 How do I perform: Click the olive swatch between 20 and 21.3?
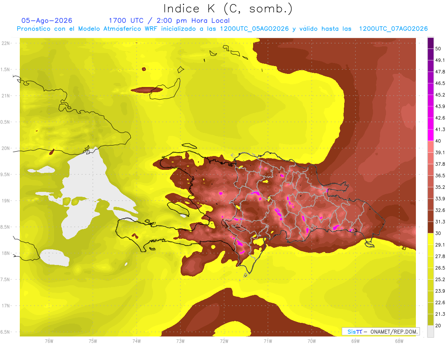[x=430, y=320]
